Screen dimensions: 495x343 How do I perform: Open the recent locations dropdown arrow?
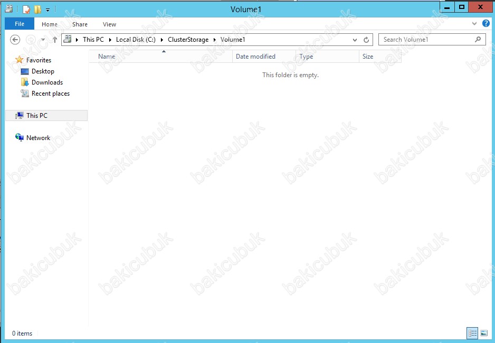[43, 40]
